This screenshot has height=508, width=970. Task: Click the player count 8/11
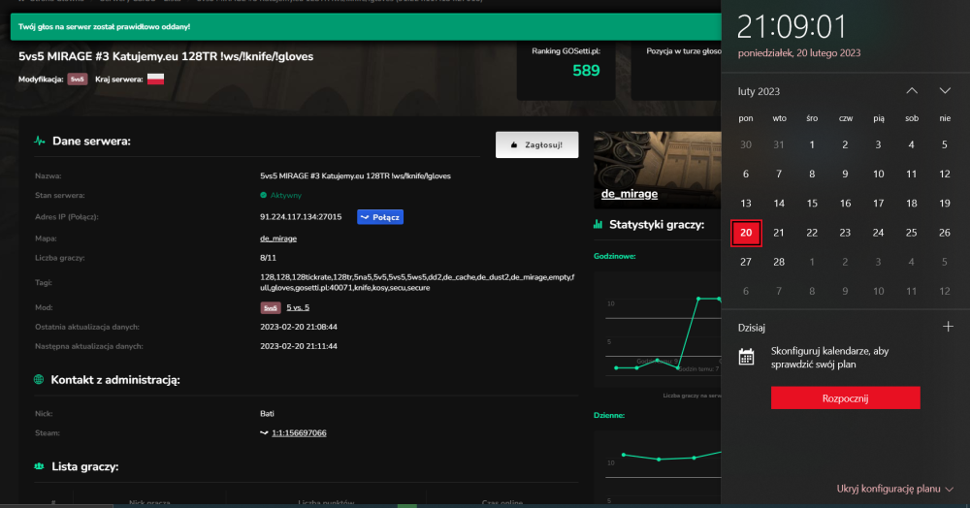click(x=268, y=258)
